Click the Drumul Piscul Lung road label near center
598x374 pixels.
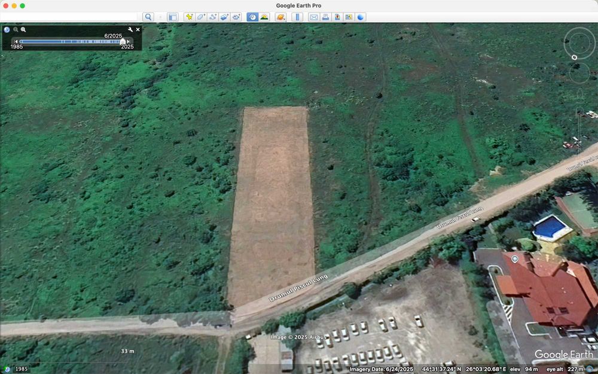tap(298, 288)
